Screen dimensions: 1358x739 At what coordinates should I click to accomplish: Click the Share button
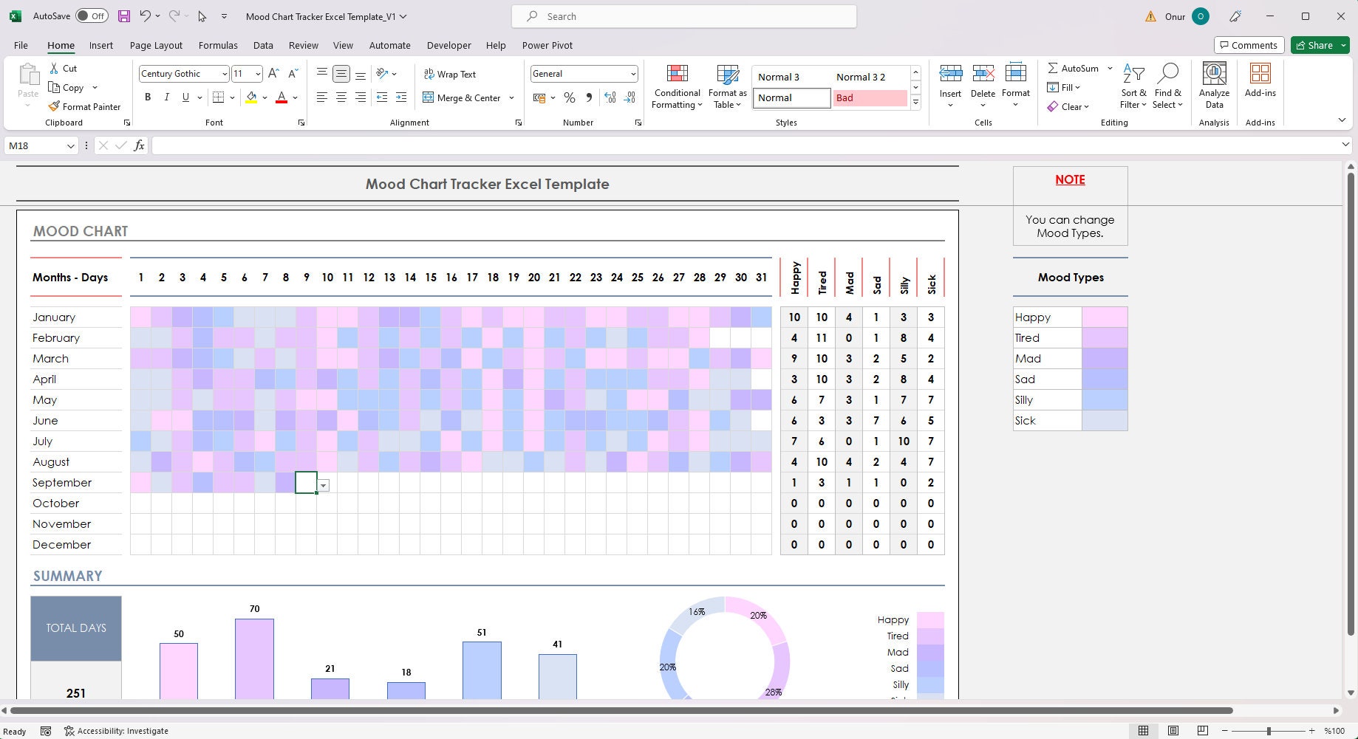1319,45
